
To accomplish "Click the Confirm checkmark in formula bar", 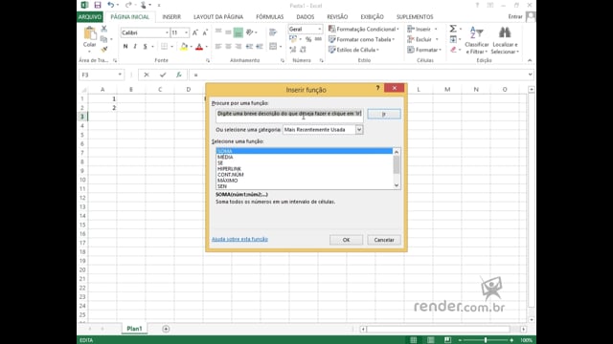I will pos(163,75).
